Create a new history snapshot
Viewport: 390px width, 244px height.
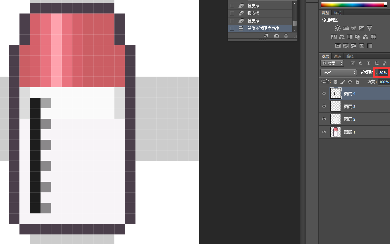pyautogui.click(x=276, y=36)
